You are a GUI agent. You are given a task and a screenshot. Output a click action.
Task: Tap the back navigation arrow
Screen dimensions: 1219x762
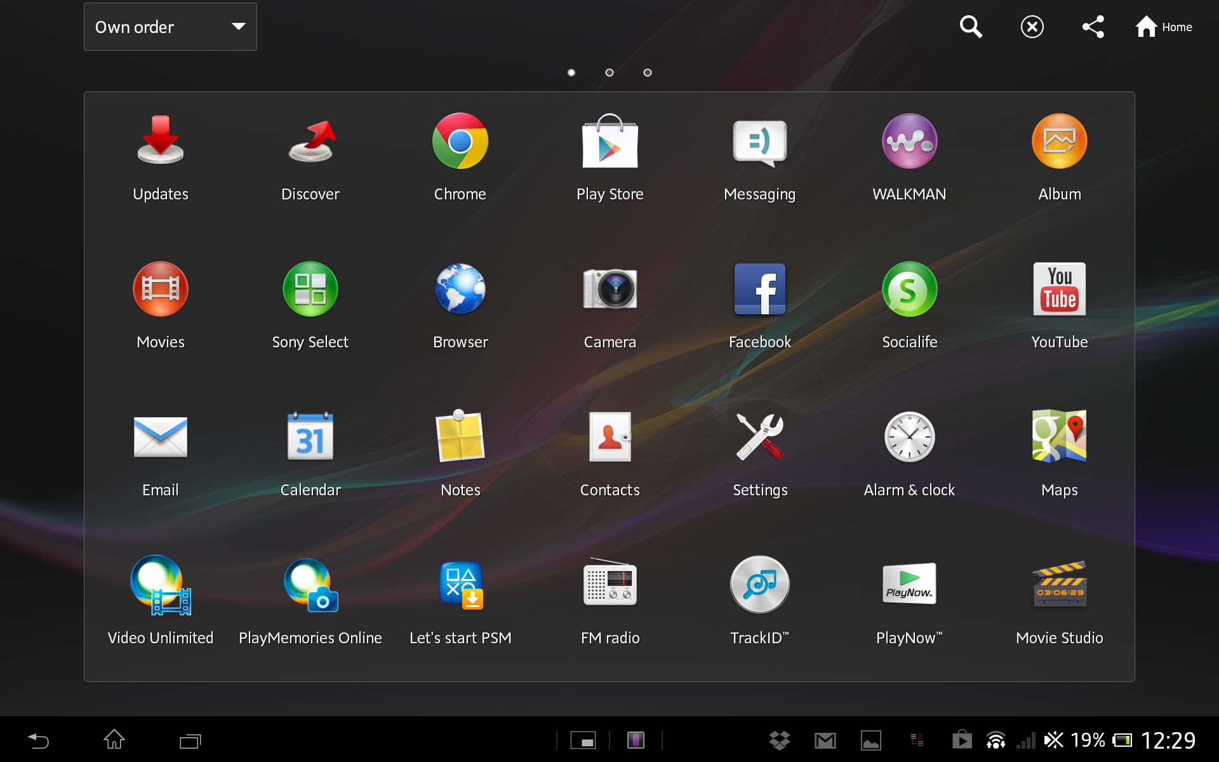pyautogui.click(x=38, y=740)
